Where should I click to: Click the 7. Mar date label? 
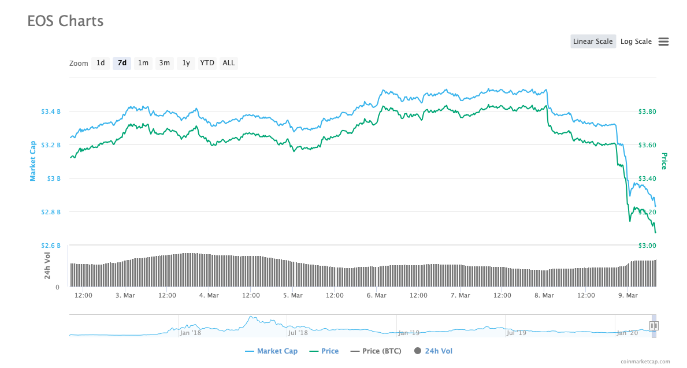(460, 295)
